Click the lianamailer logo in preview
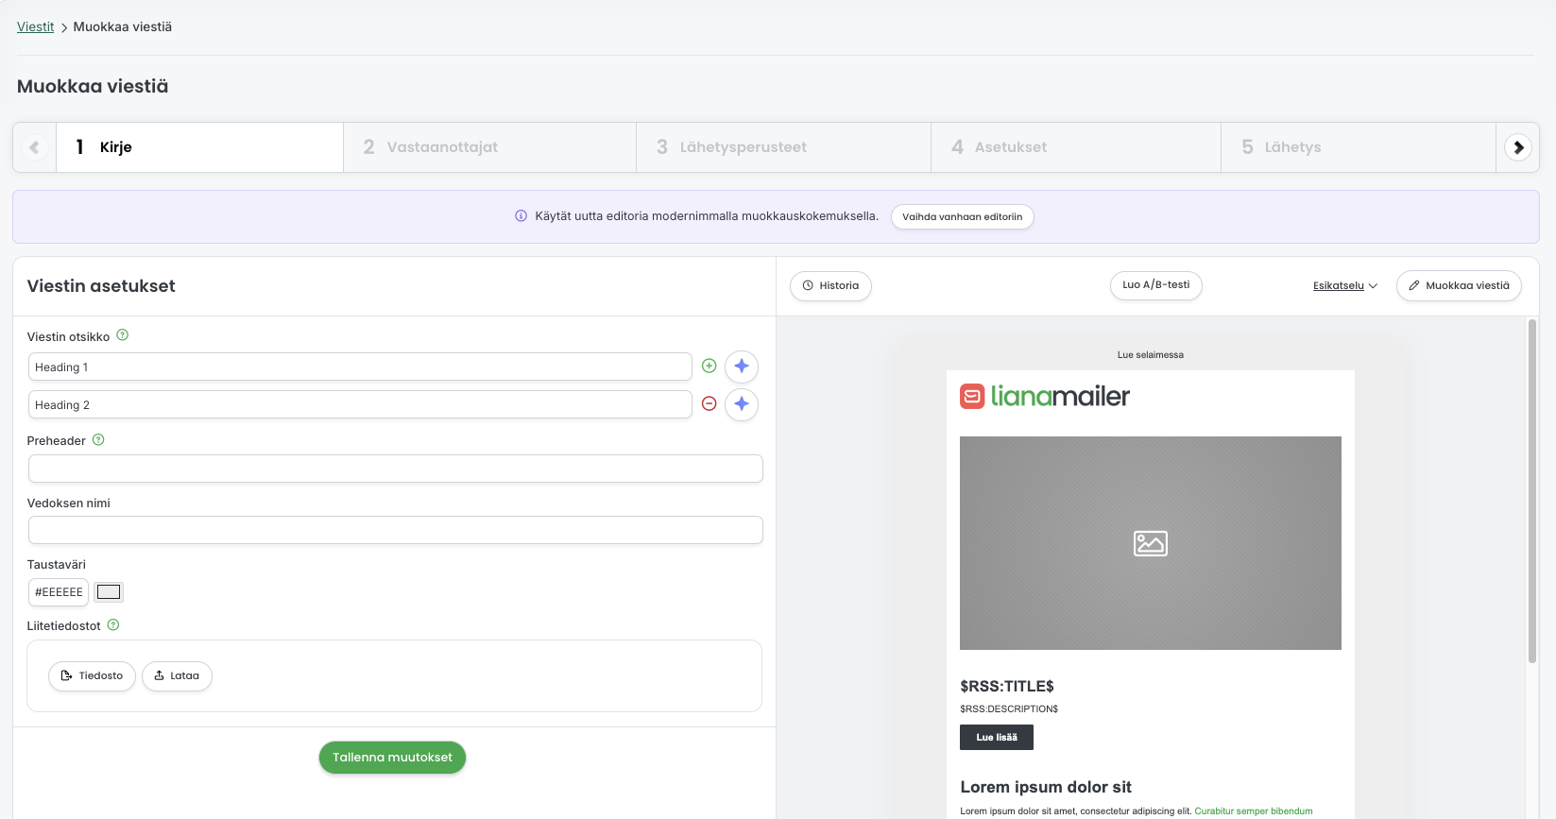This screenshot has height=819, width=1556. (x=1045, y=396)
